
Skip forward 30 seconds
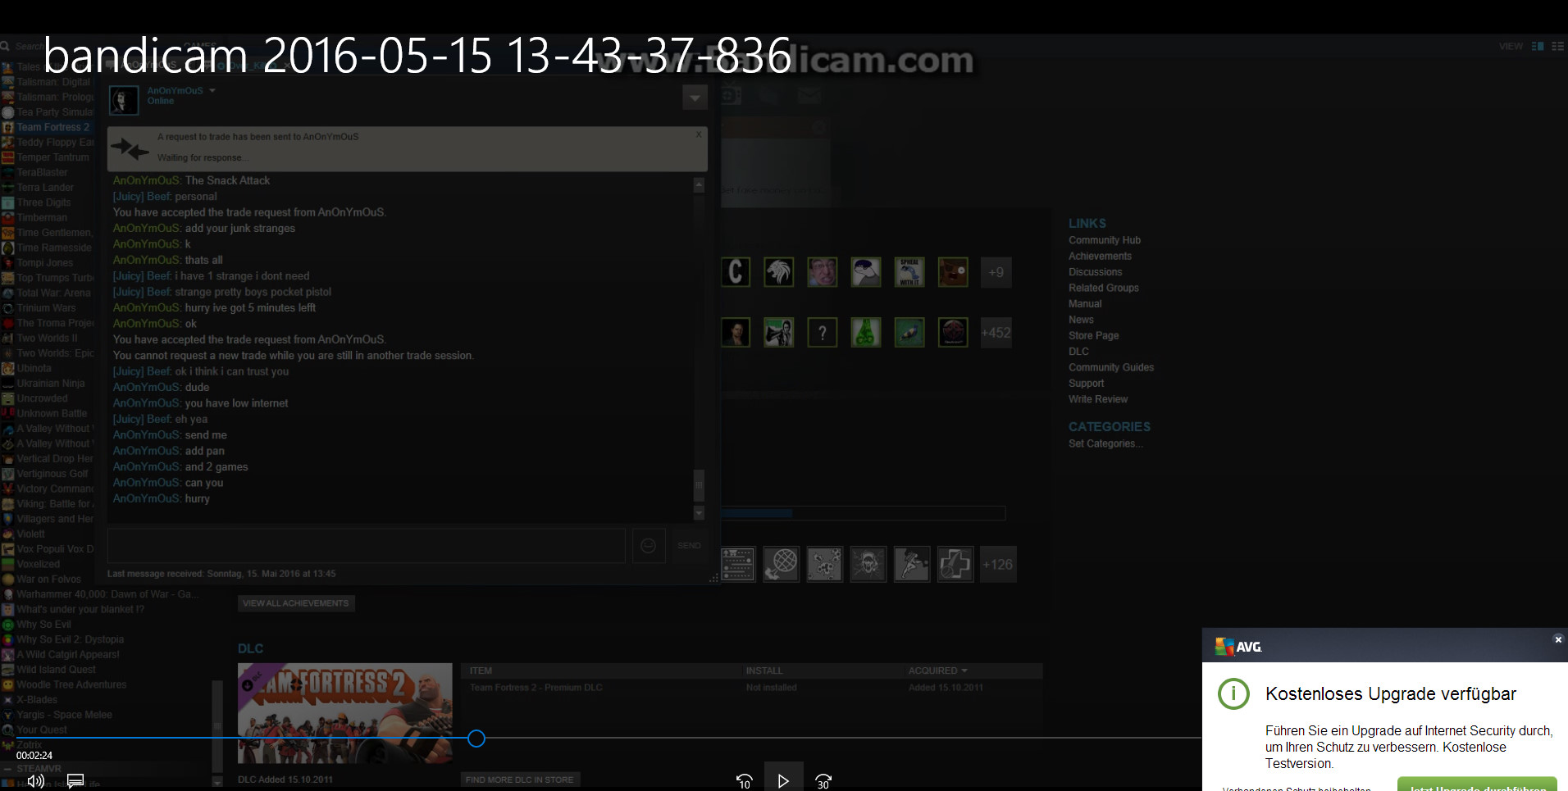[x=823, y=780]
